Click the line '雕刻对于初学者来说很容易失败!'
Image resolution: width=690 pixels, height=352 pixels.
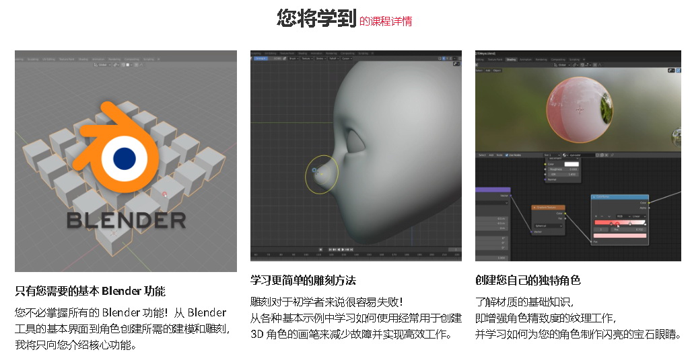click(x=327, y=302)
